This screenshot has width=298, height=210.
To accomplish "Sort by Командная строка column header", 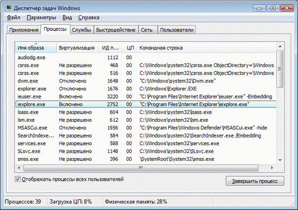I will [x=206, y=48].
